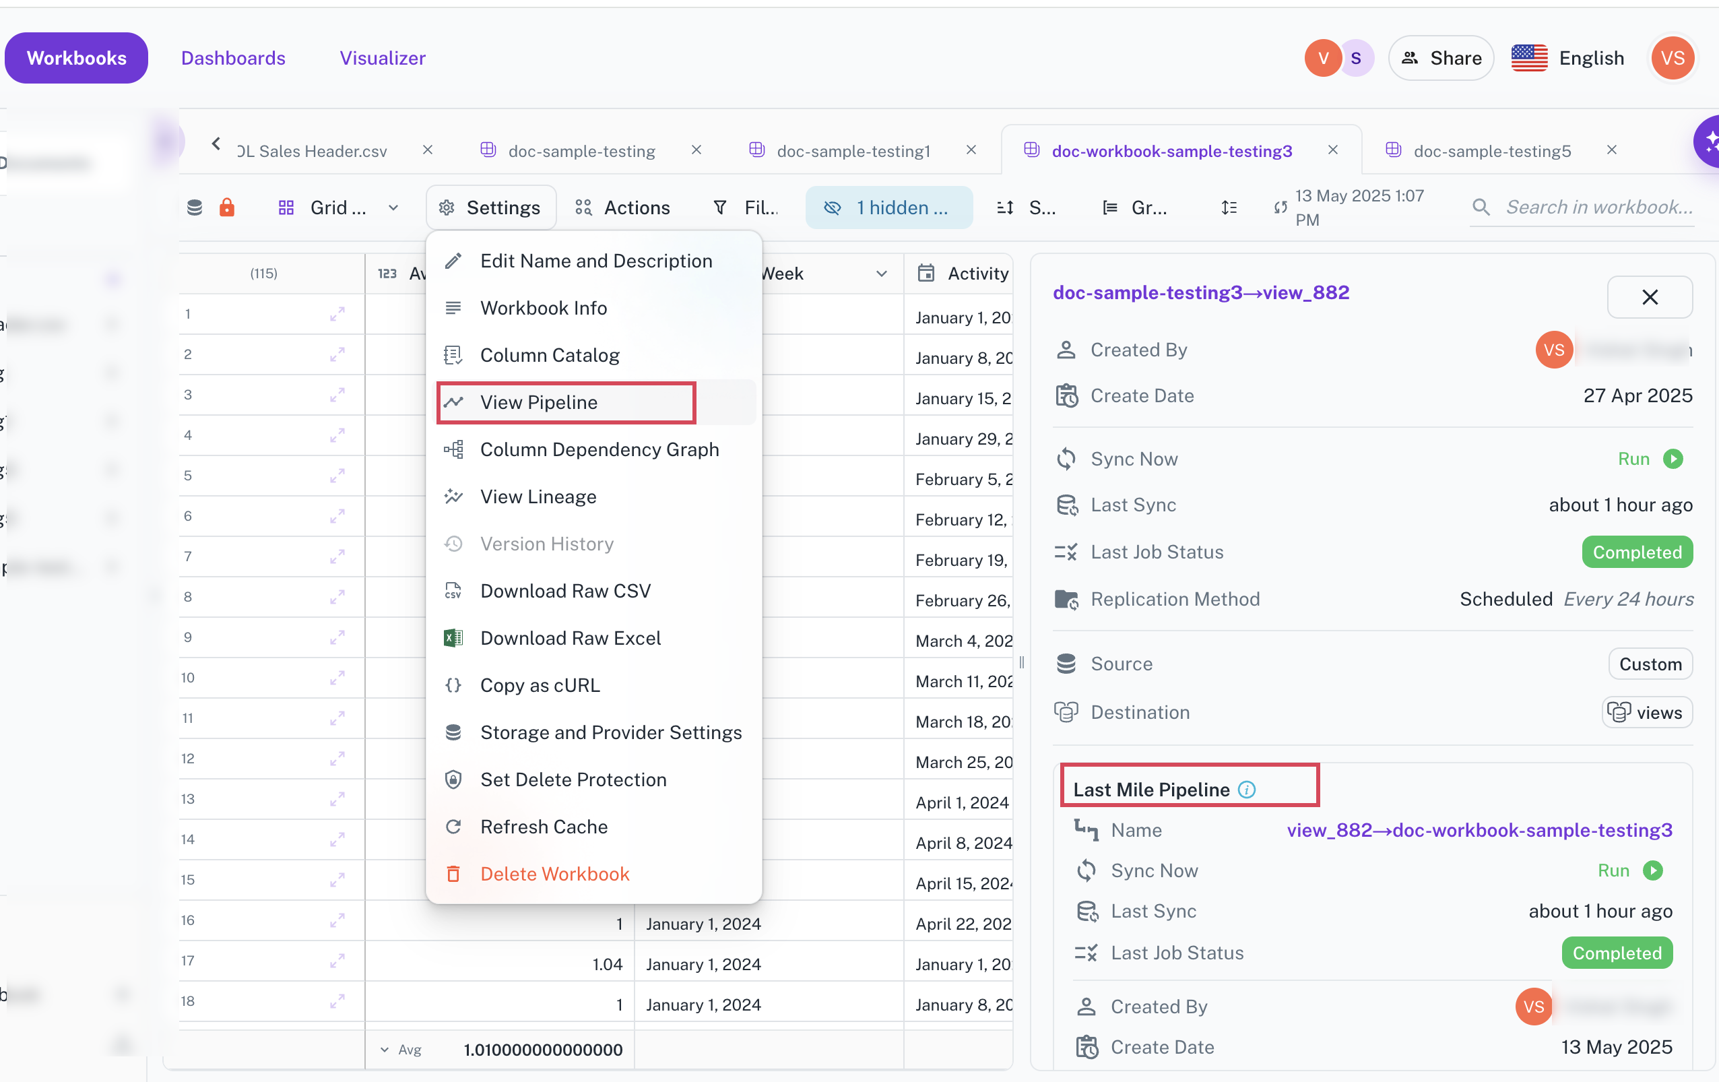Open the Visualizer page
The image size is (1719, 1082).
point(383,58)
